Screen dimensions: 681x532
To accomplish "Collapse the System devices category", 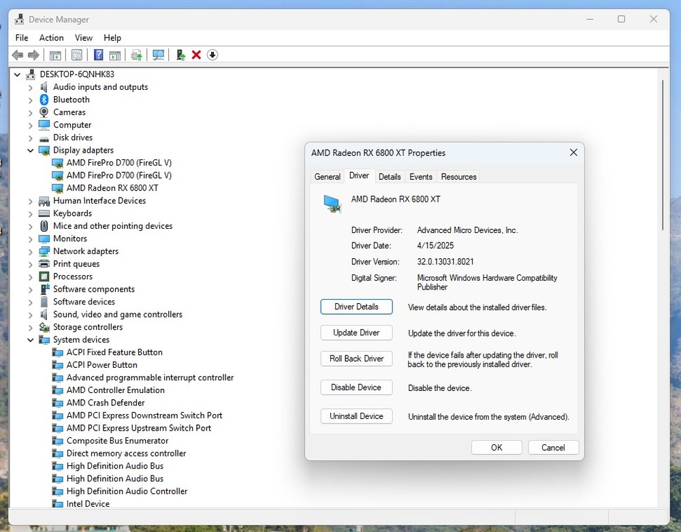I will click(31, 340).
